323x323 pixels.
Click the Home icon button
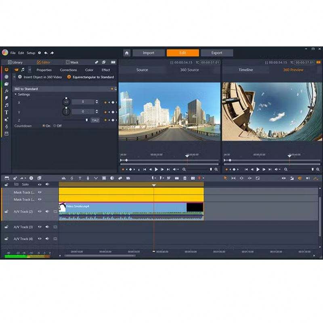coord(127,53)
